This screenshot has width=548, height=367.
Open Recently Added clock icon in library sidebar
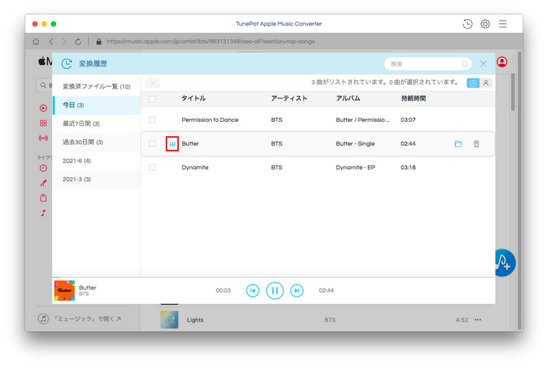43,168
